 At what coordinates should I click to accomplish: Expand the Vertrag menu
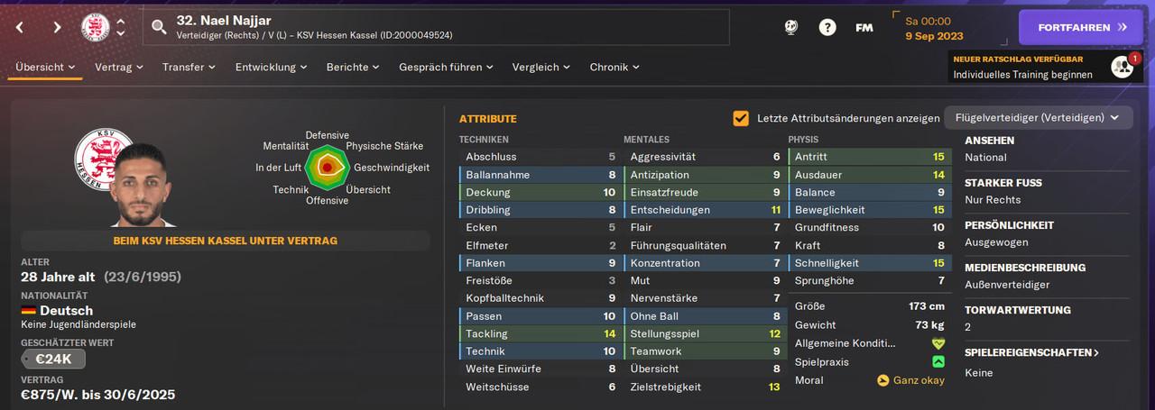point(120,67)
